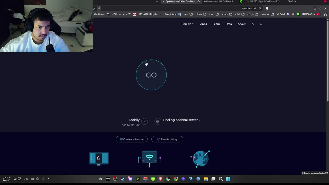Switch to the Achievements - Kick Dashboard tab

pyautogui.click(x=218, y=1)
